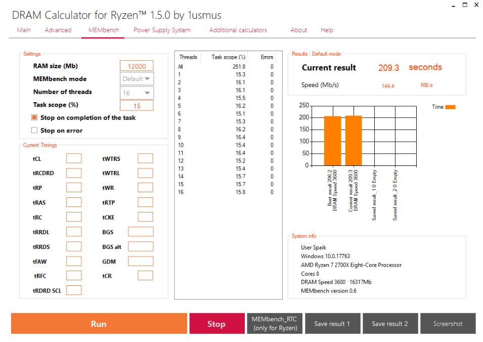Image resolution: width=483 pixels, height=342 pixels.
Task: Click the tCL timing field
Action: 74,158
